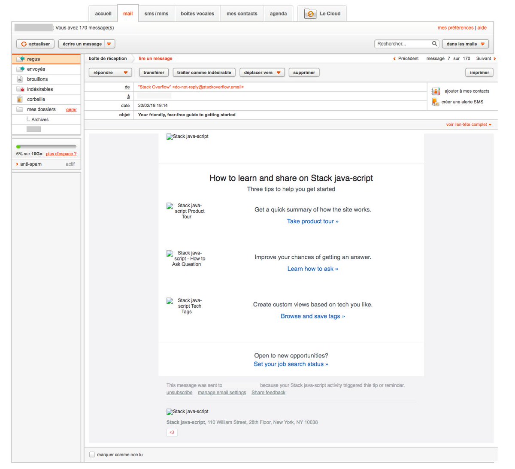Click the storage usage progress bar

[46, 147]
